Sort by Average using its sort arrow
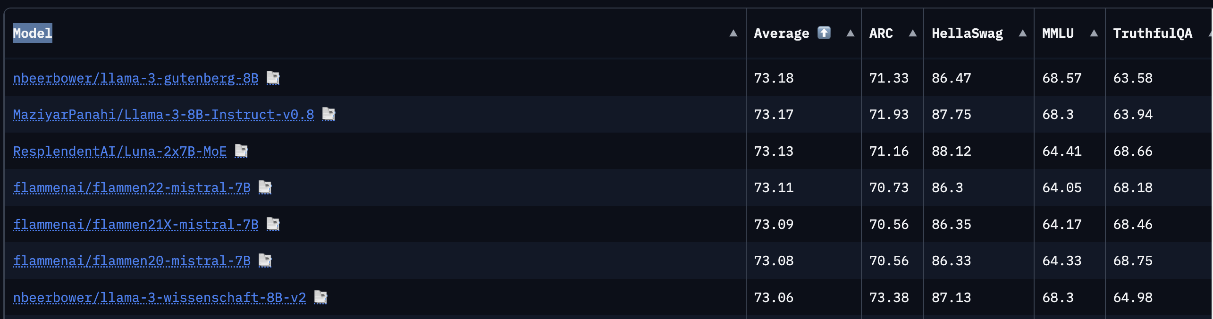 850,34
